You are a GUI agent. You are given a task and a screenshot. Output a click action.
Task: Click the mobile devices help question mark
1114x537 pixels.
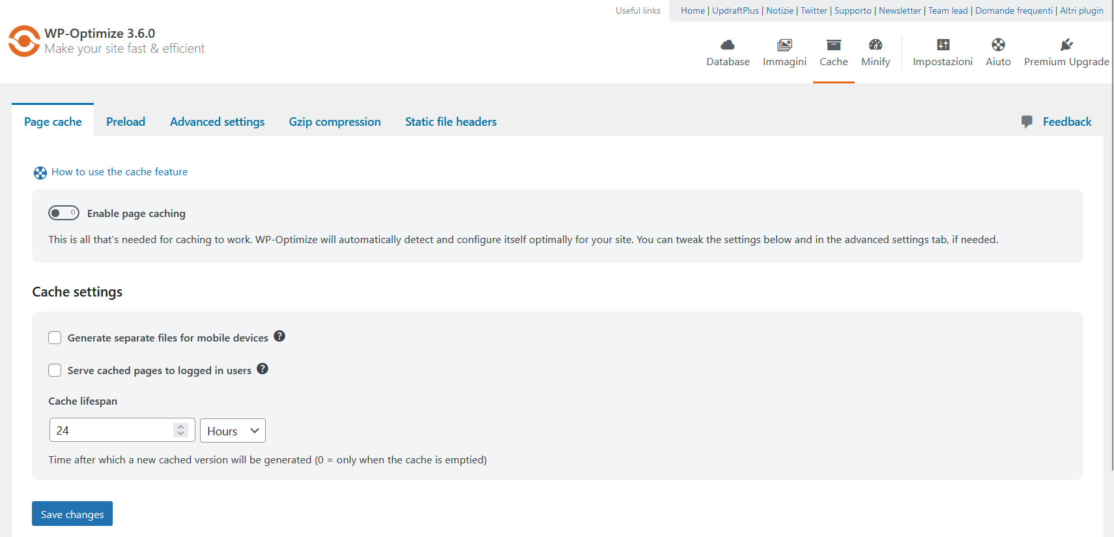pyautogui.click(x=279, y=336)
